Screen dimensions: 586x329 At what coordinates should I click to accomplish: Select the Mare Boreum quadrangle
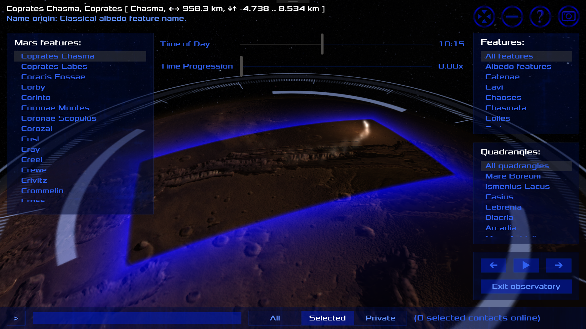526,176
